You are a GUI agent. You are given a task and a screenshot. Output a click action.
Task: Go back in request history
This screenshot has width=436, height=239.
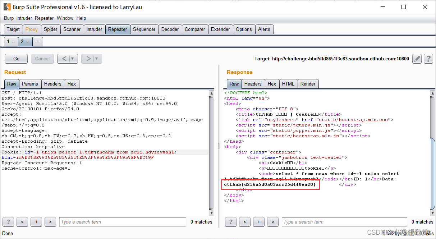64,59
